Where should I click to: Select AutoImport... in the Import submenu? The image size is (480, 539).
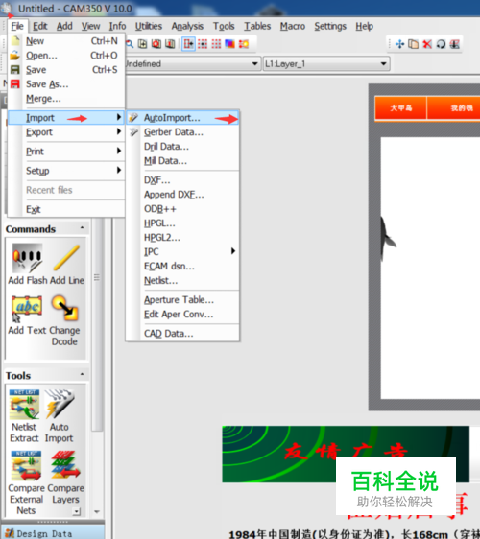[x=182, y=118]
